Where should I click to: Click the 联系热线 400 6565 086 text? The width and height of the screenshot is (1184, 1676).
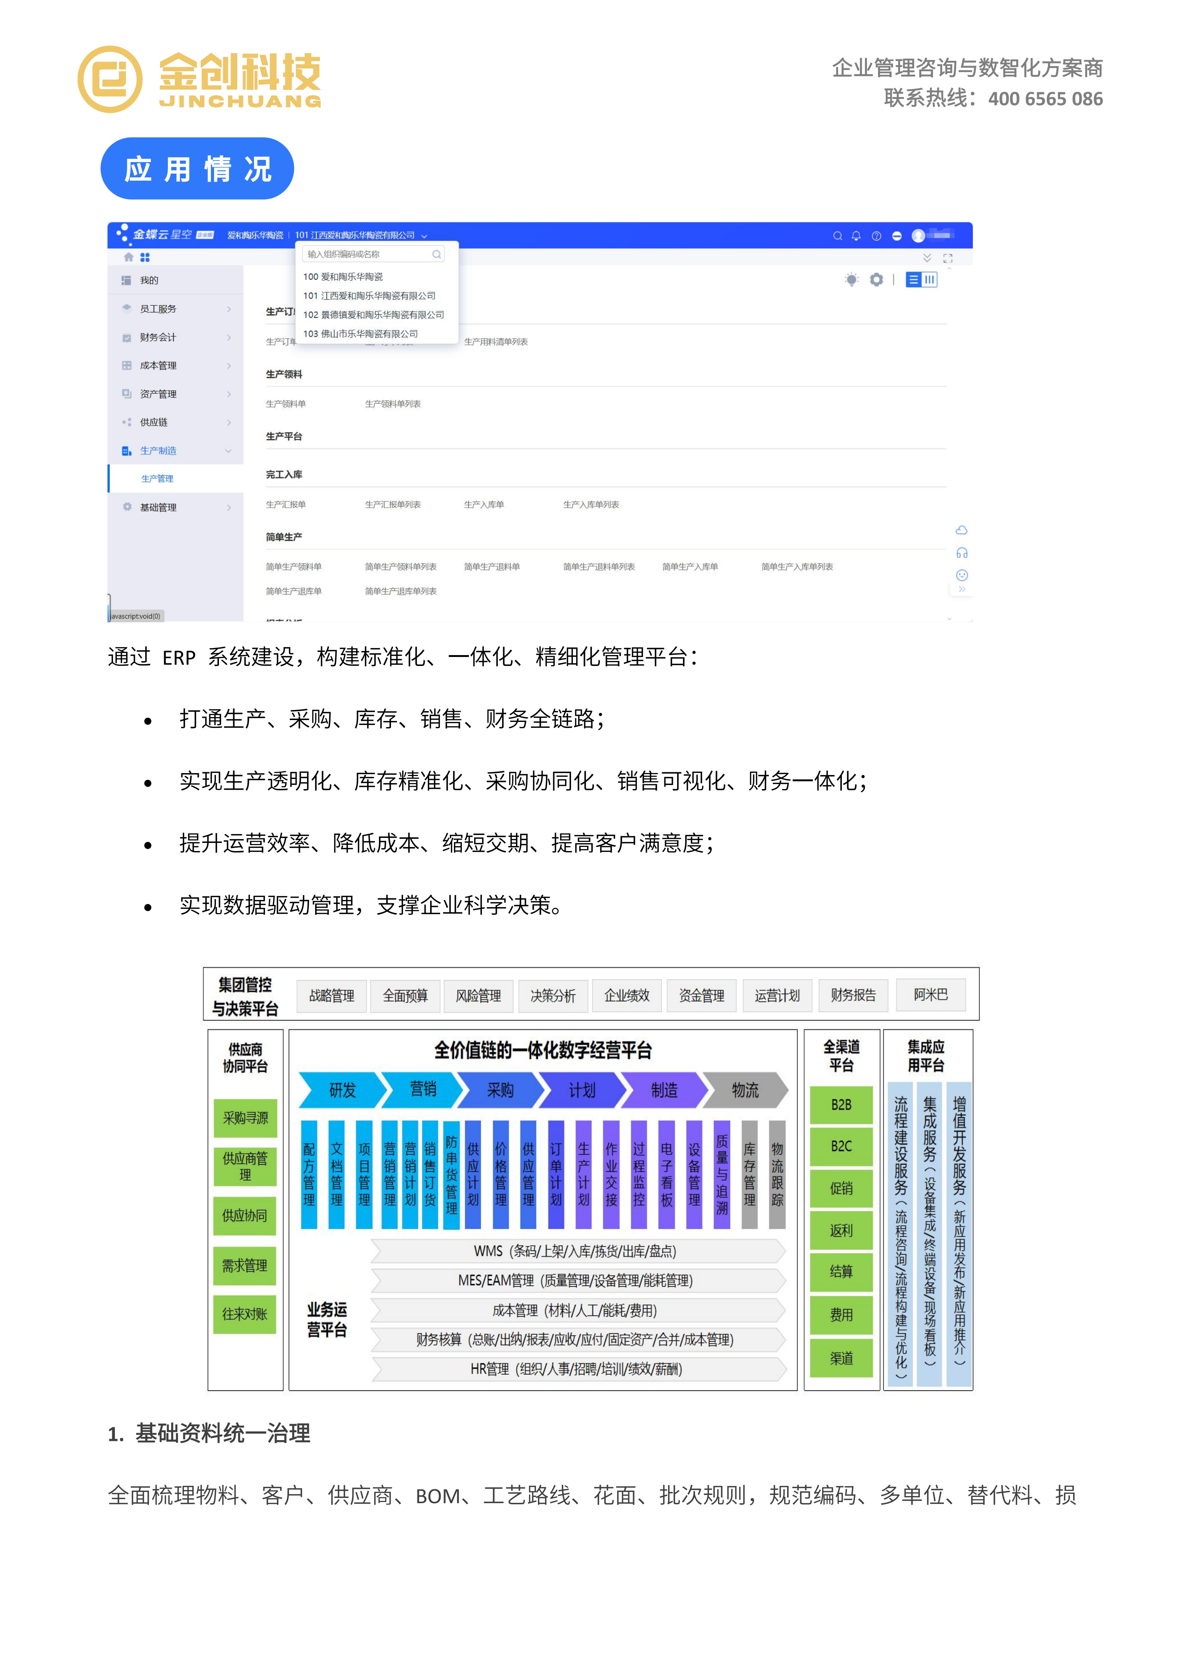(993, 99)
